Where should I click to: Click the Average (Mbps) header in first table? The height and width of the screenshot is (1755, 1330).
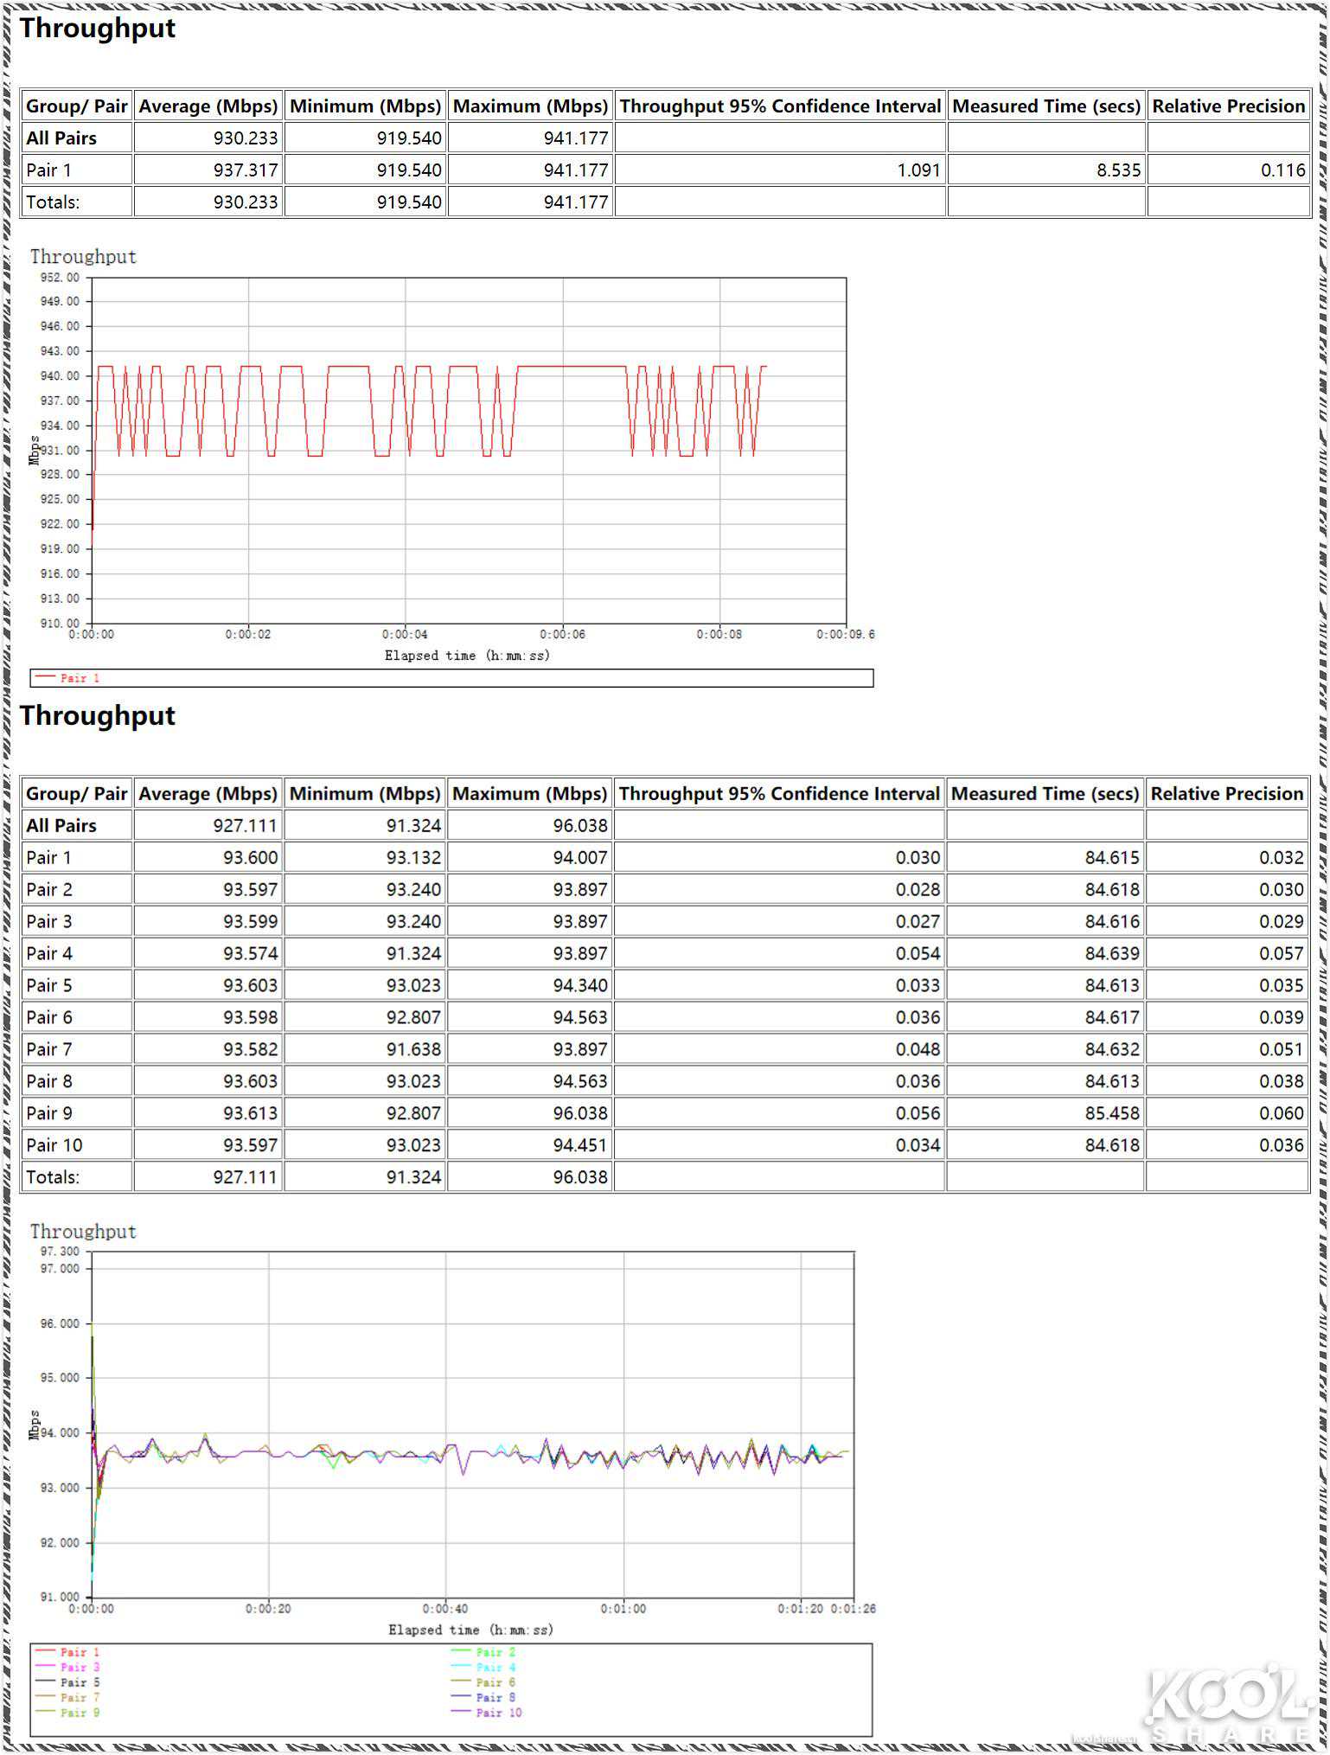208,106
